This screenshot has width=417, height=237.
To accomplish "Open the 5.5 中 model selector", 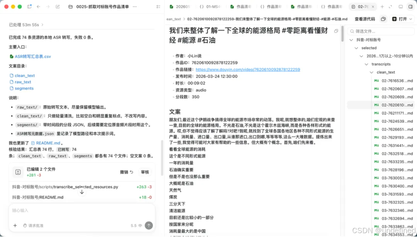I will coord(136,225).
